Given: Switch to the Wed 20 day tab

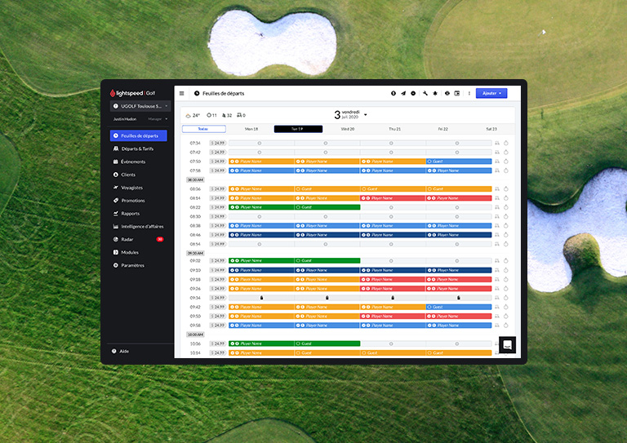Looking at the screenshot, I should (347, 129).
